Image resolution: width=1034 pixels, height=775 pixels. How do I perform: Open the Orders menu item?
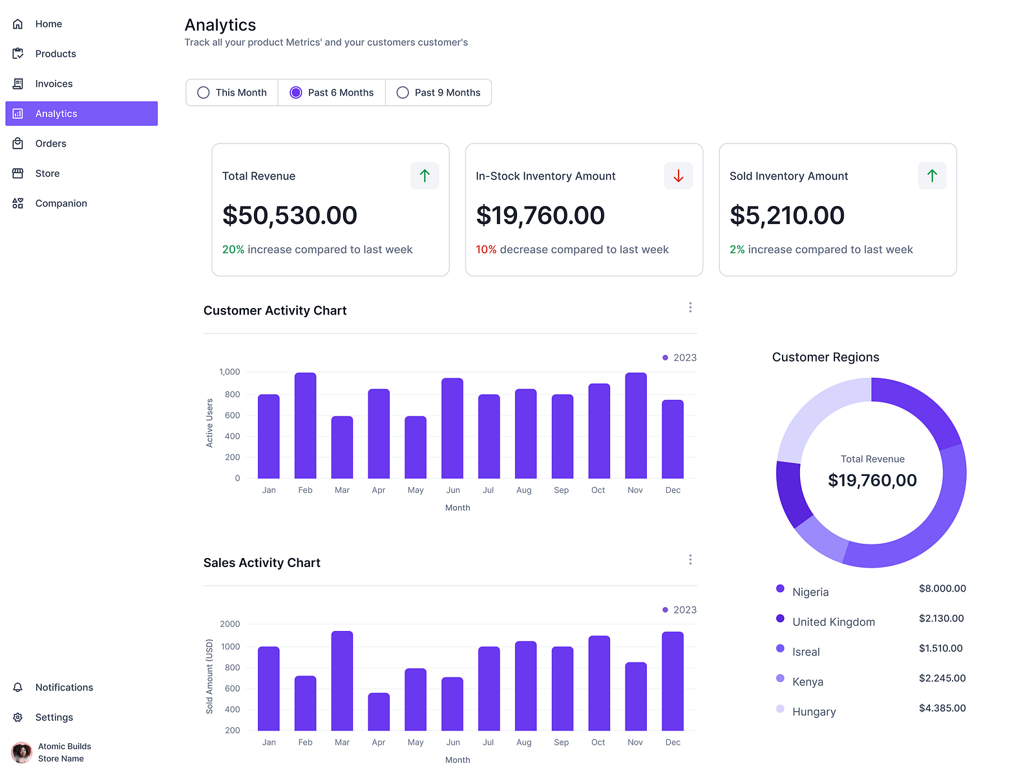pos(81,143)
